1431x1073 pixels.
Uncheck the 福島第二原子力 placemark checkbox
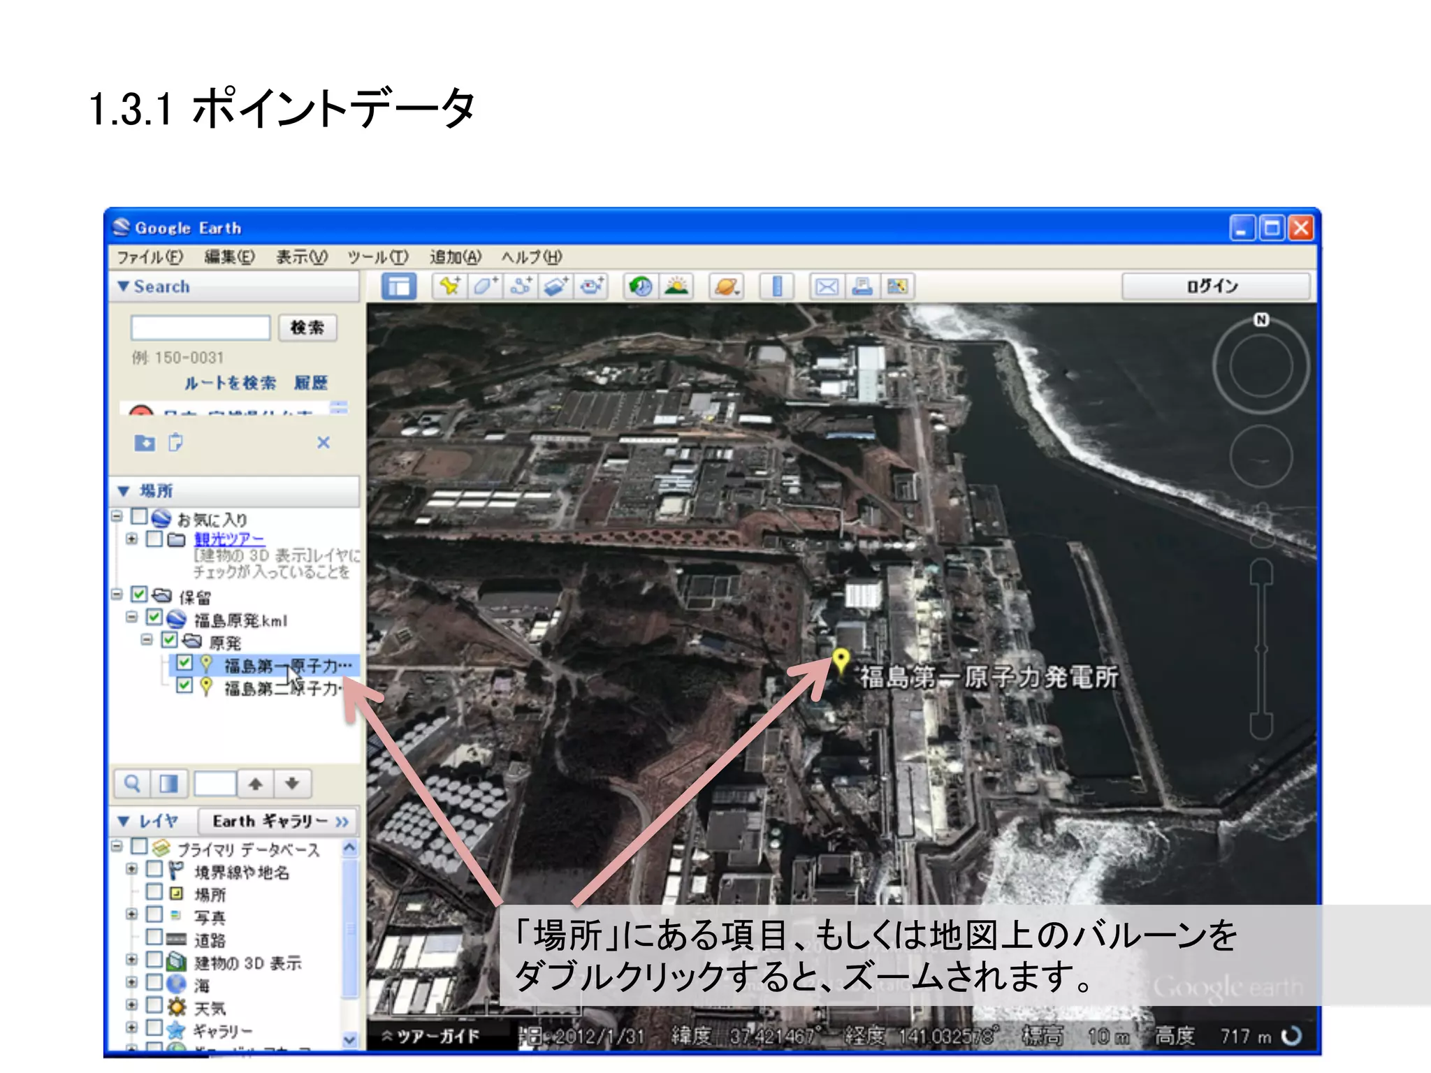coord(184,685)
